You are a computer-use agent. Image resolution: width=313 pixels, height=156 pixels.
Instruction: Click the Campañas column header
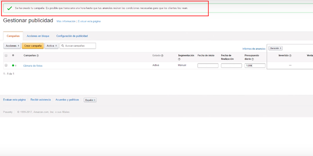(30, 55)
